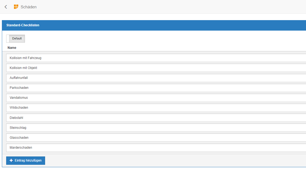Select the Kollision mit Fahrzeug field
The width and height of the screenshot is (306, 179).
[156, 58]
